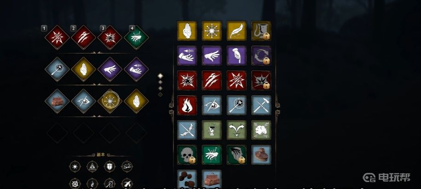This screenshot has height=189, width=421.
Task: Choose the red claw-slash Diffindo spell tile
Action: (212, 80)
